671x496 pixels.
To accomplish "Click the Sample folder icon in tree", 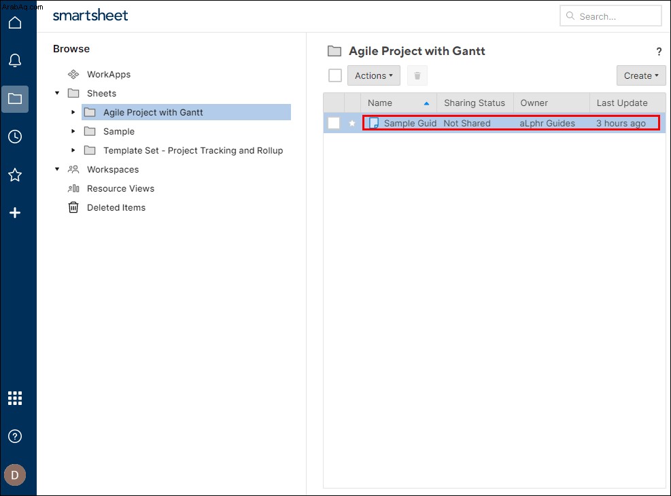I will click(90, 131).
